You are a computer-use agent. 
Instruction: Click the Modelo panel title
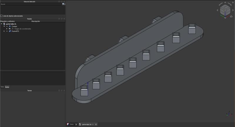pos(30,19)
